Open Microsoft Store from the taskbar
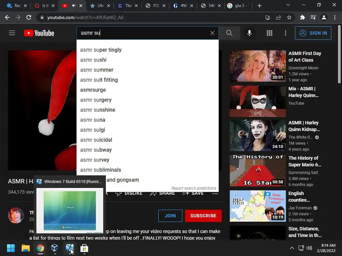The height and width of the screenshot is (256, 342). pos(84,248)
